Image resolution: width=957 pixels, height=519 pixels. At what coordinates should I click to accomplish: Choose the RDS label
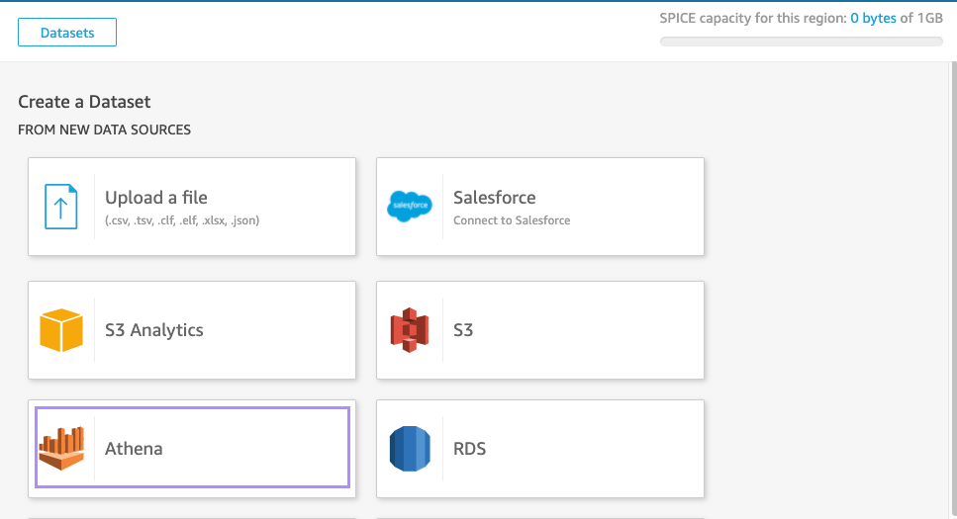point(470,449)
